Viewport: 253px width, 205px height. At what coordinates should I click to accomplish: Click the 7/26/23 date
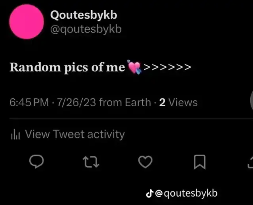pyautogui.click(x=76, y=102)
